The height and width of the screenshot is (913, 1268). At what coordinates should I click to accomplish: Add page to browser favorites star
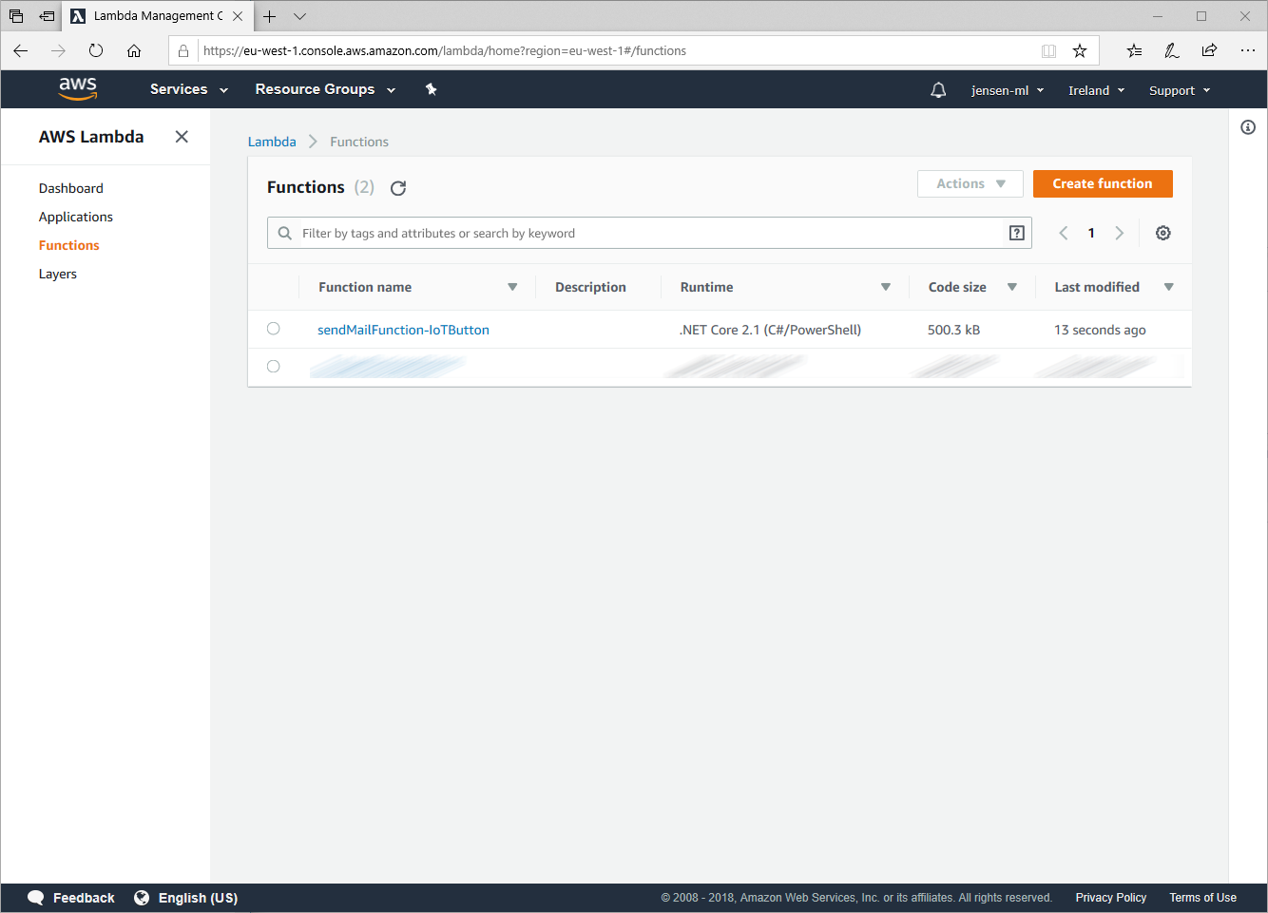pyautogui.click(x=1080, y=51)
